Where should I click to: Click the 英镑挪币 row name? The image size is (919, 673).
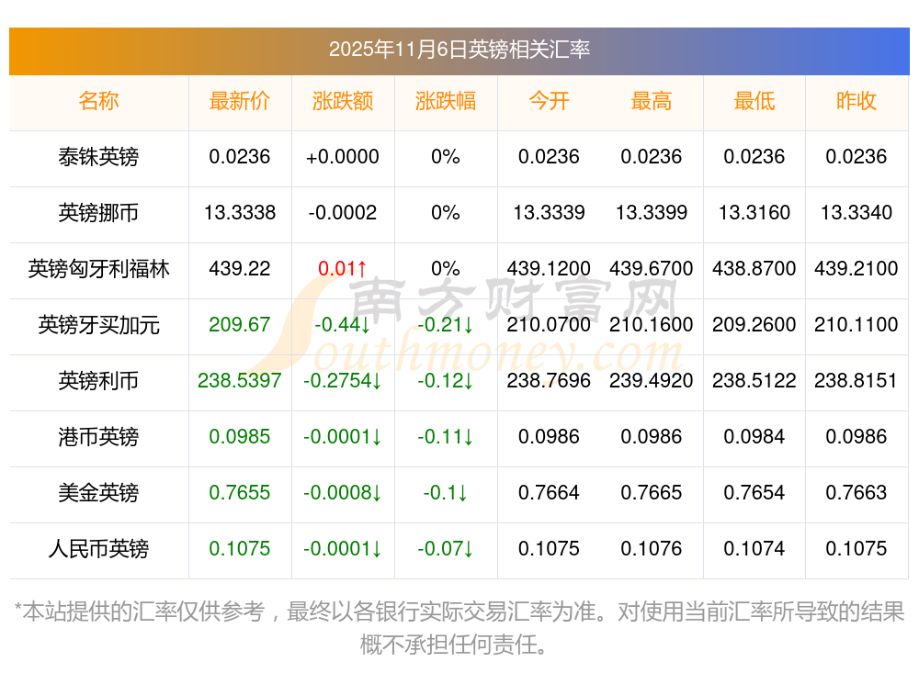coord(98,213)
